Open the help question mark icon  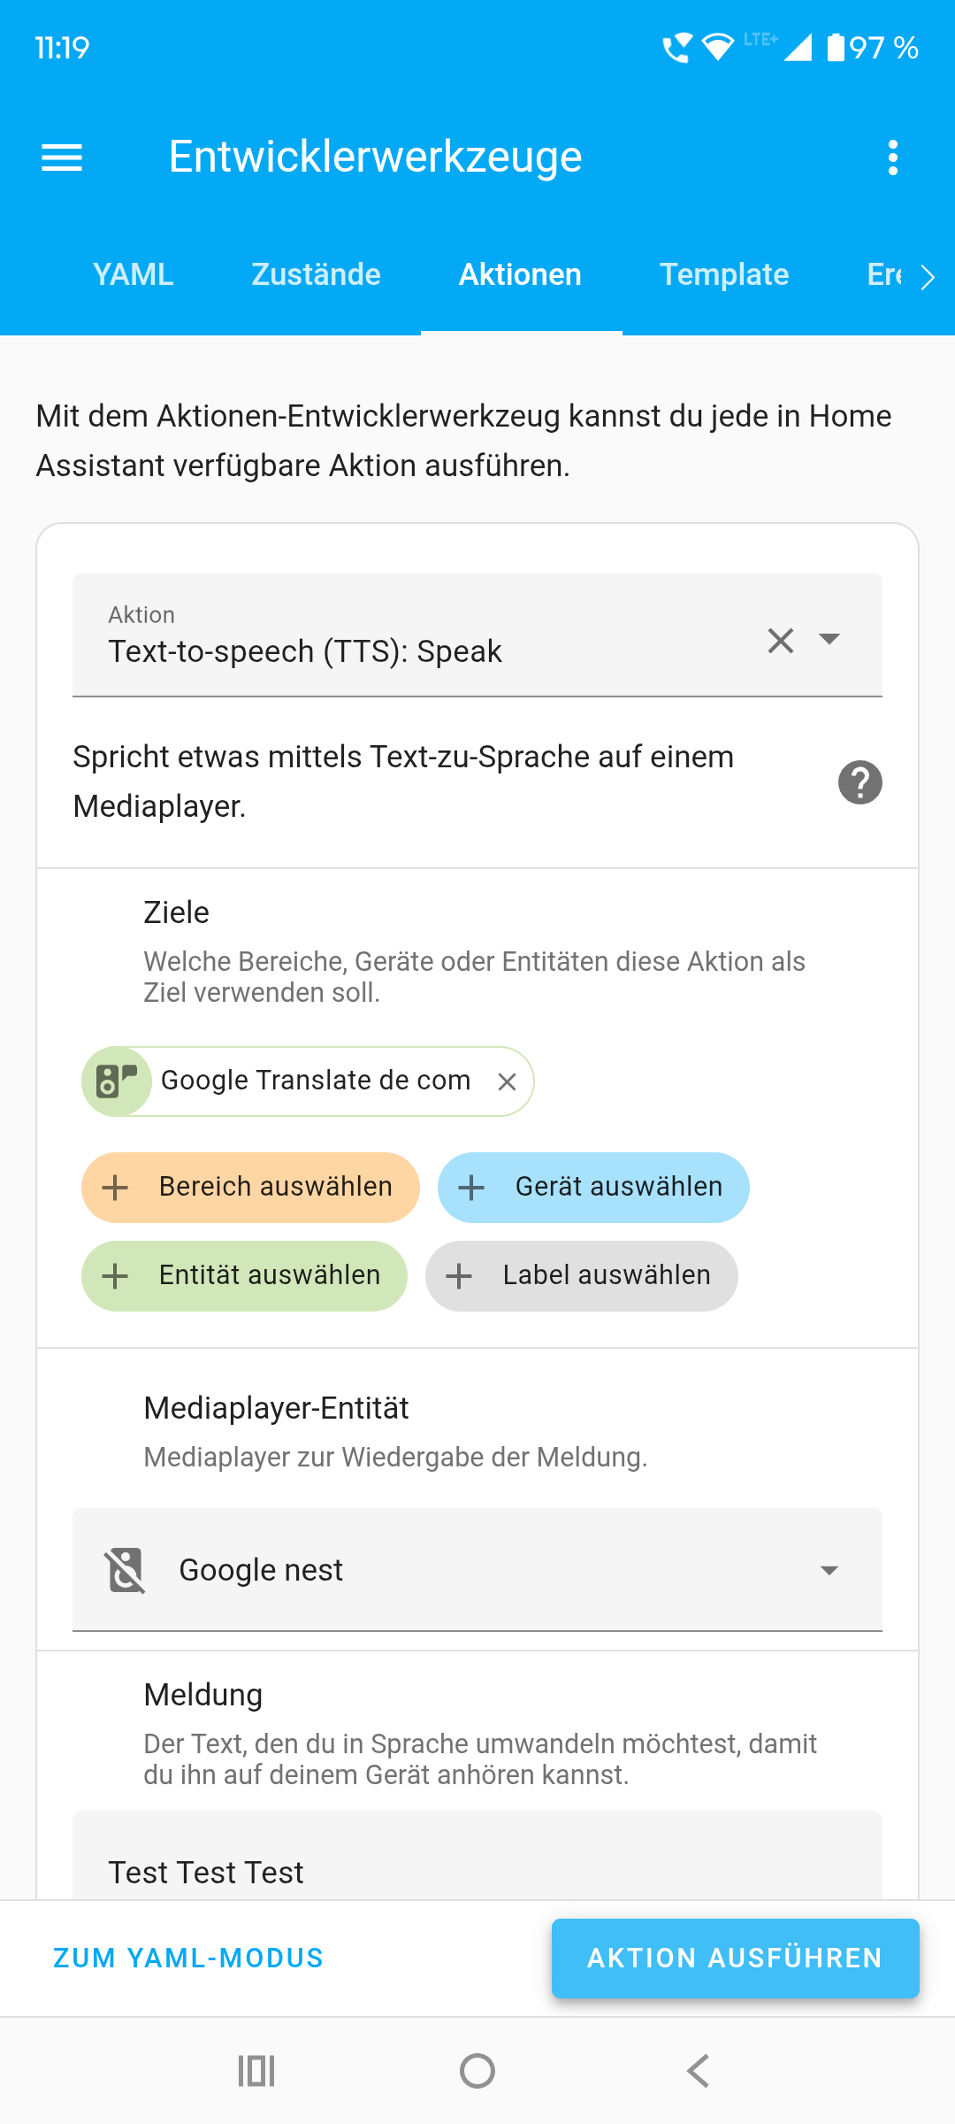859,782
